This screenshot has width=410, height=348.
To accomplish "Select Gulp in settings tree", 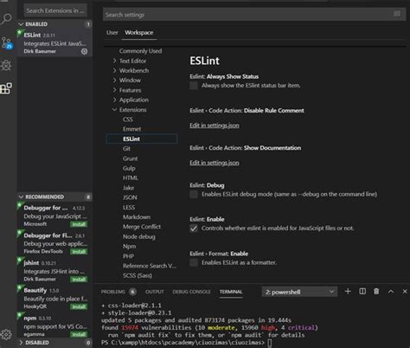I will click(129, 168).
